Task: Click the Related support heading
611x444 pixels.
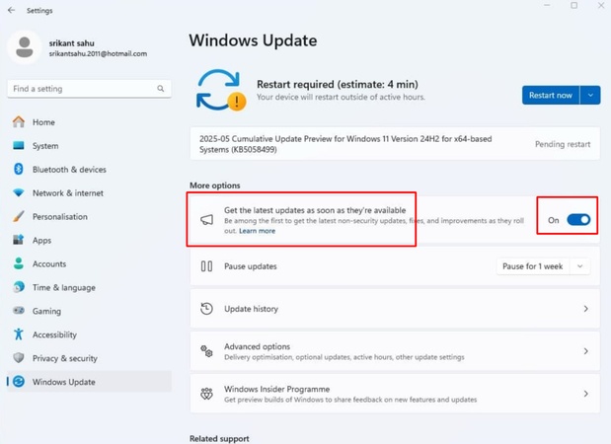Action: [219, 438]
